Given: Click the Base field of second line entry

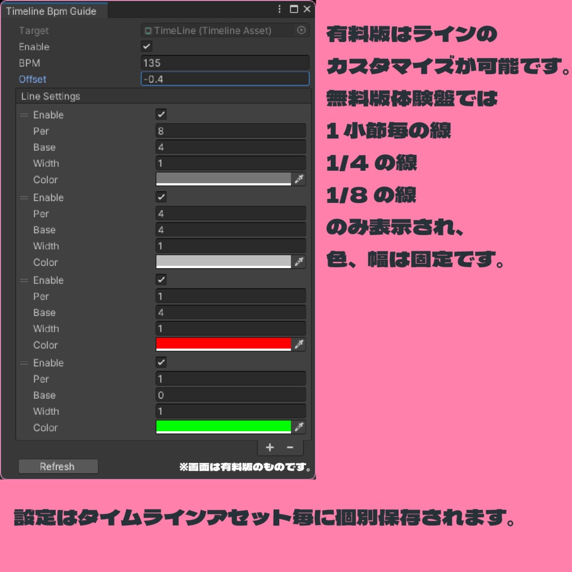Looking at the screenshot, I should pyautogui.click(x=231, y=230).
